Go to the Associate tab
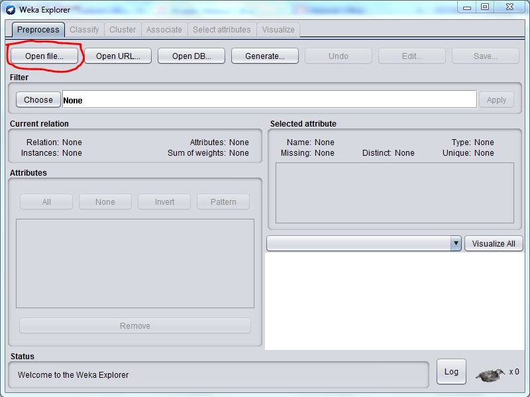This screenshot has width=530, height=397. tap(164, 29)
